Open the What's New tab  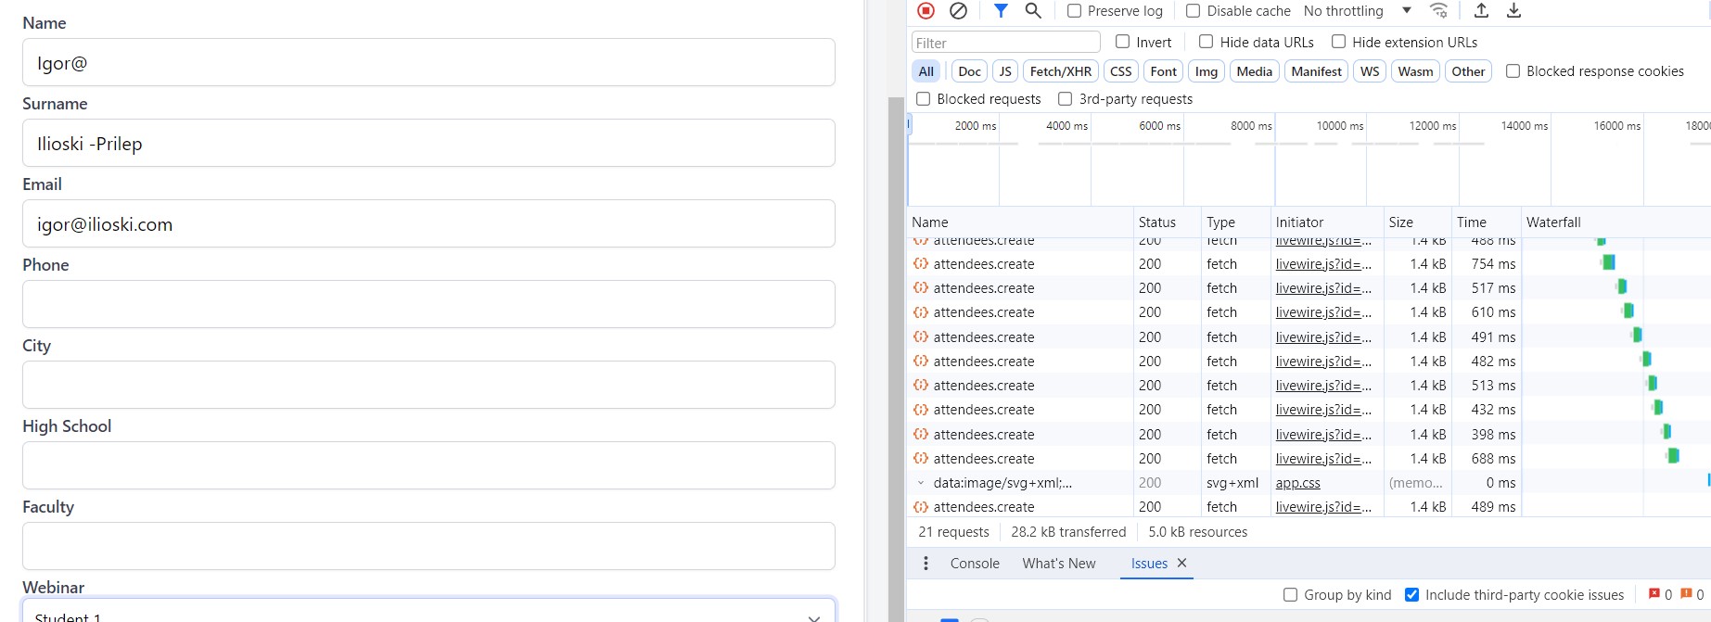coord(1058,564)
